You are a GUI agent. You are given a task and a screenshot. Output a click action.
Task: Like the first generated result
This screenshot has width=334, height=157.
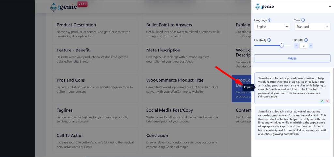coord(322,101)
